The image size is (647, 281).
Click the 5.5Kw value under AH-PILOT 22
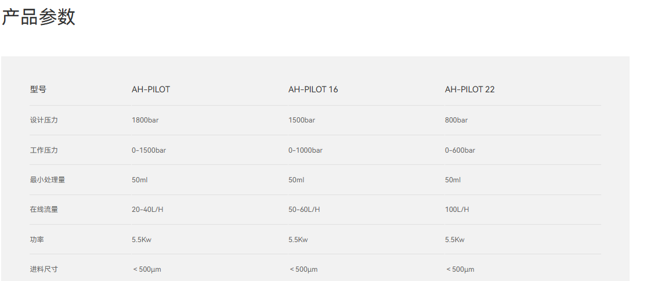(x=454, y=239)
